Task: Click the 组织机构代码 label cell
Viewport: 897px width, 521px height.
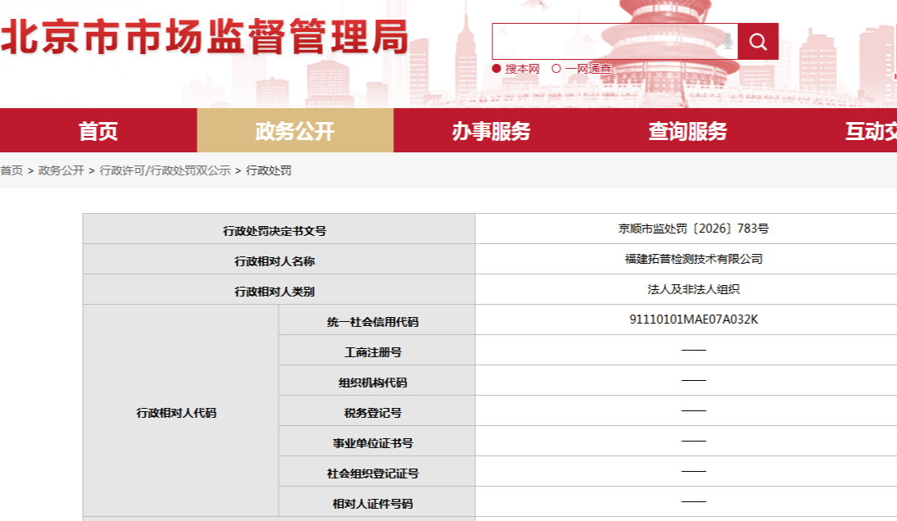Action: 377,380
